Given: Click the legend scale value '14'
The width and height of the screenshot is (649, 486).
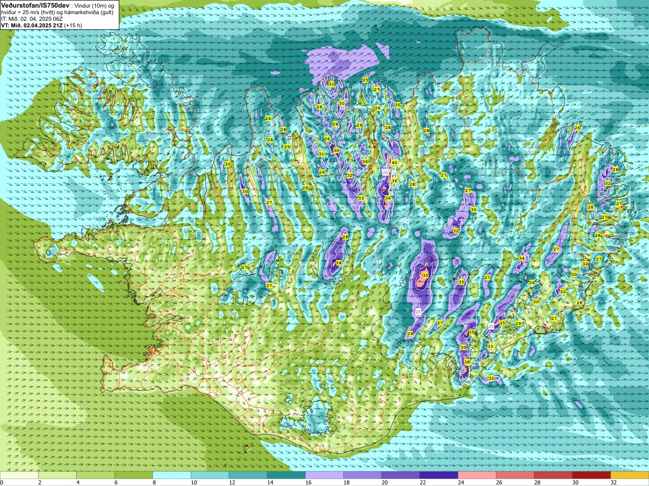Looking at the screenshot, I should (270, 482).
